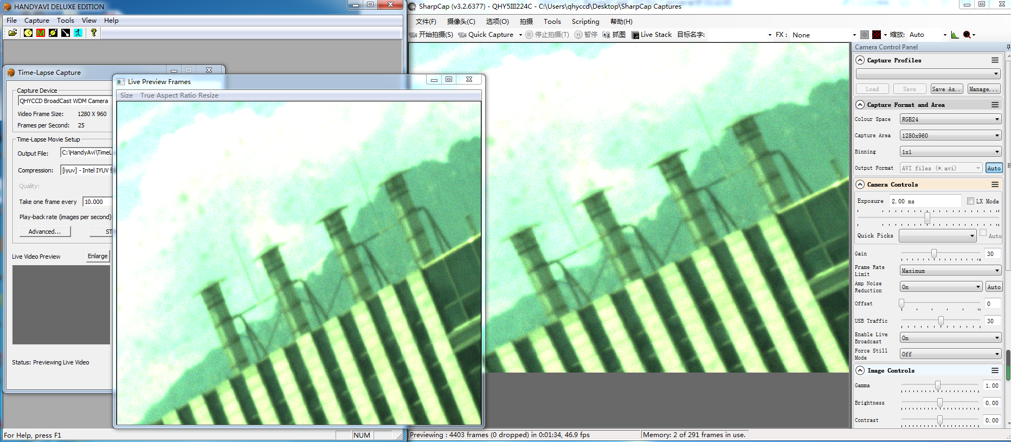
Task: Click the Quick Capture toolbar button
Action: (486, 35)
